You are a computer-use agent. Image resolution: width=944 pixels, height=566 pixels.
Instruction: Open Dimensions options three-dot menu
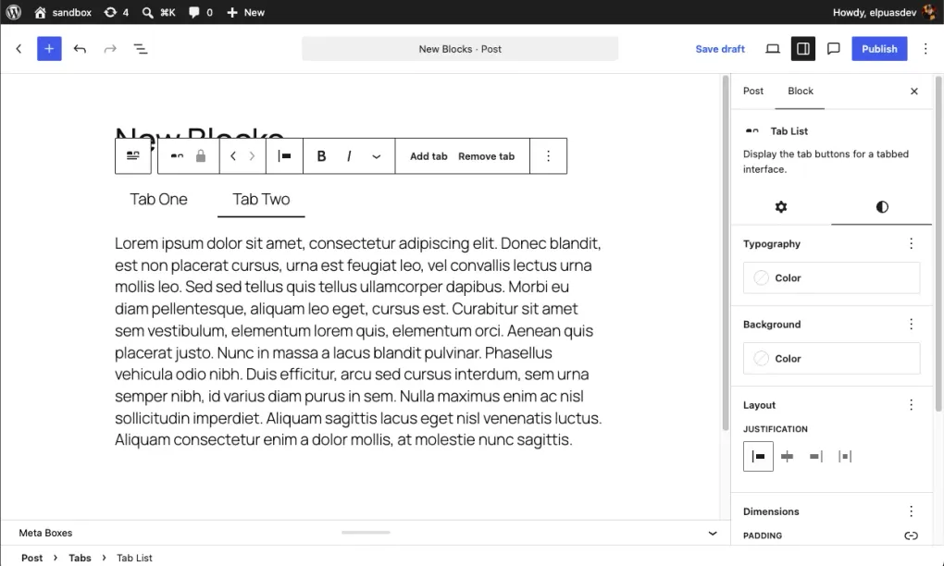tap(911, 511)
